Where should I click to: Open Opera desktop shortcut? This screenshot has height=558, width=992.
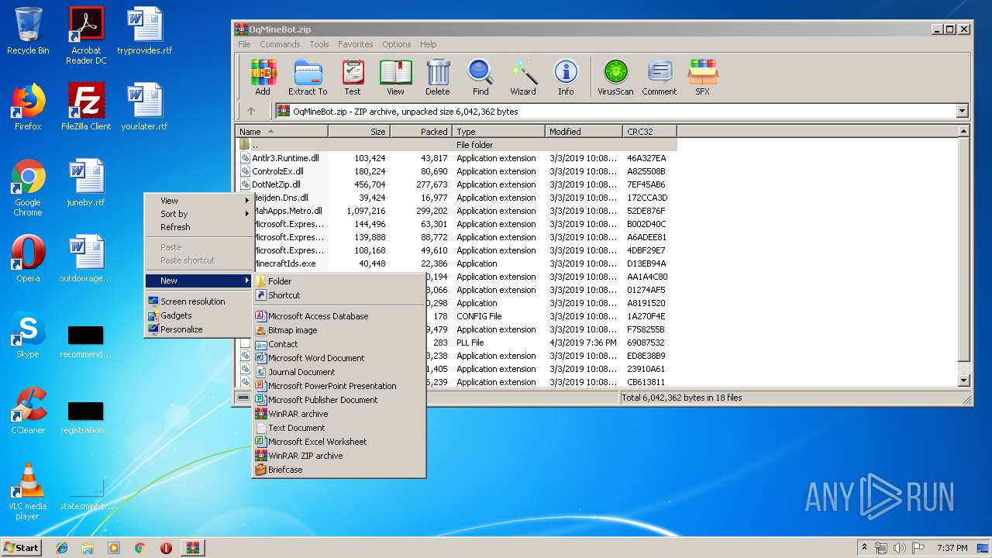tap(28, 259)
